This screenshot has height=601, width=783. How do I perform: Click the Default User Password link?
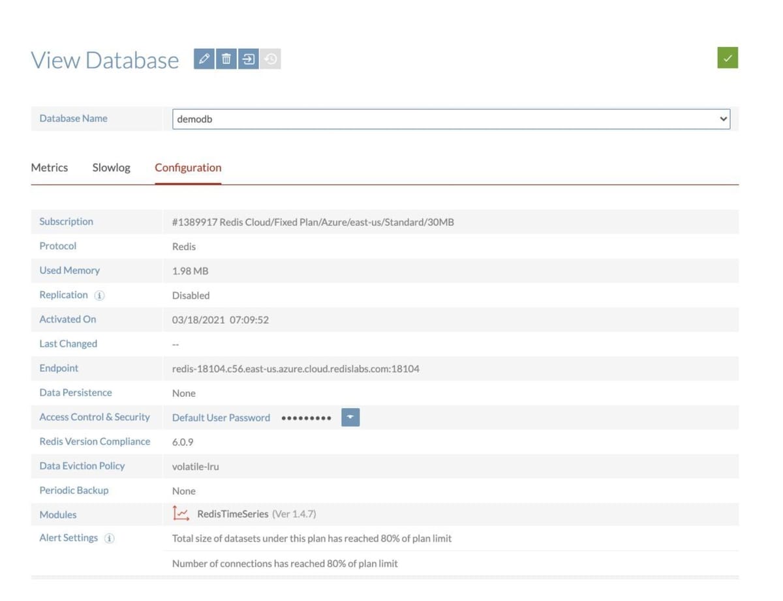click(221, 417)
